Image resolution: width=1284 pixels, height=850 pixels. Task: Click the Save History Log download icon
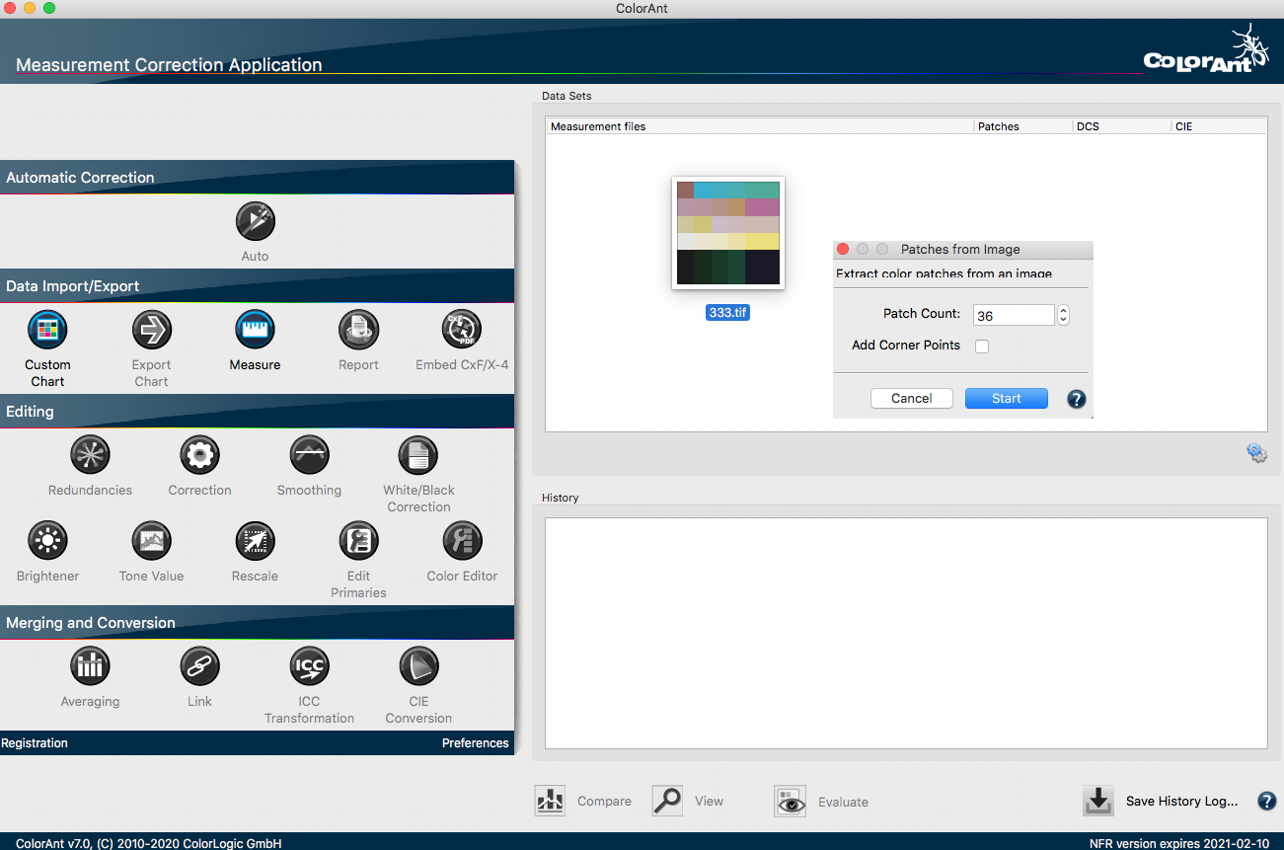pos(1098,801)
